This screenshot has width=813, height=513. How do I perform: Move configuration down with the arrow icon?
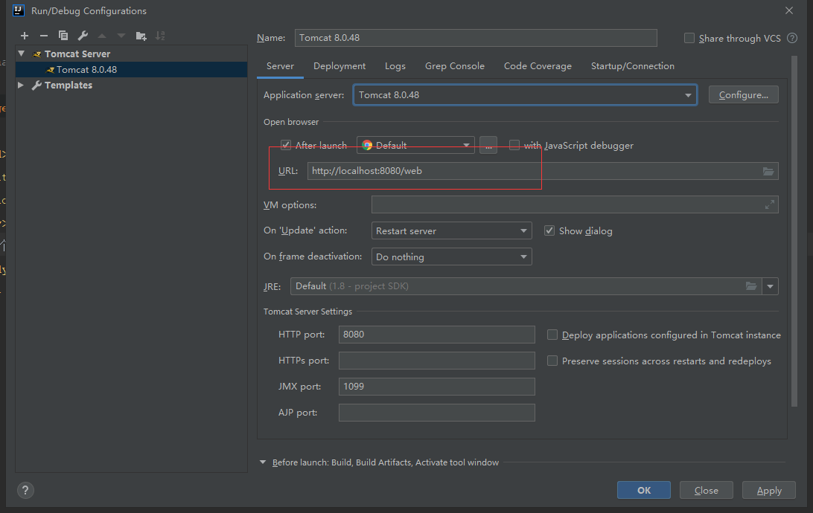tap(121, 36)
